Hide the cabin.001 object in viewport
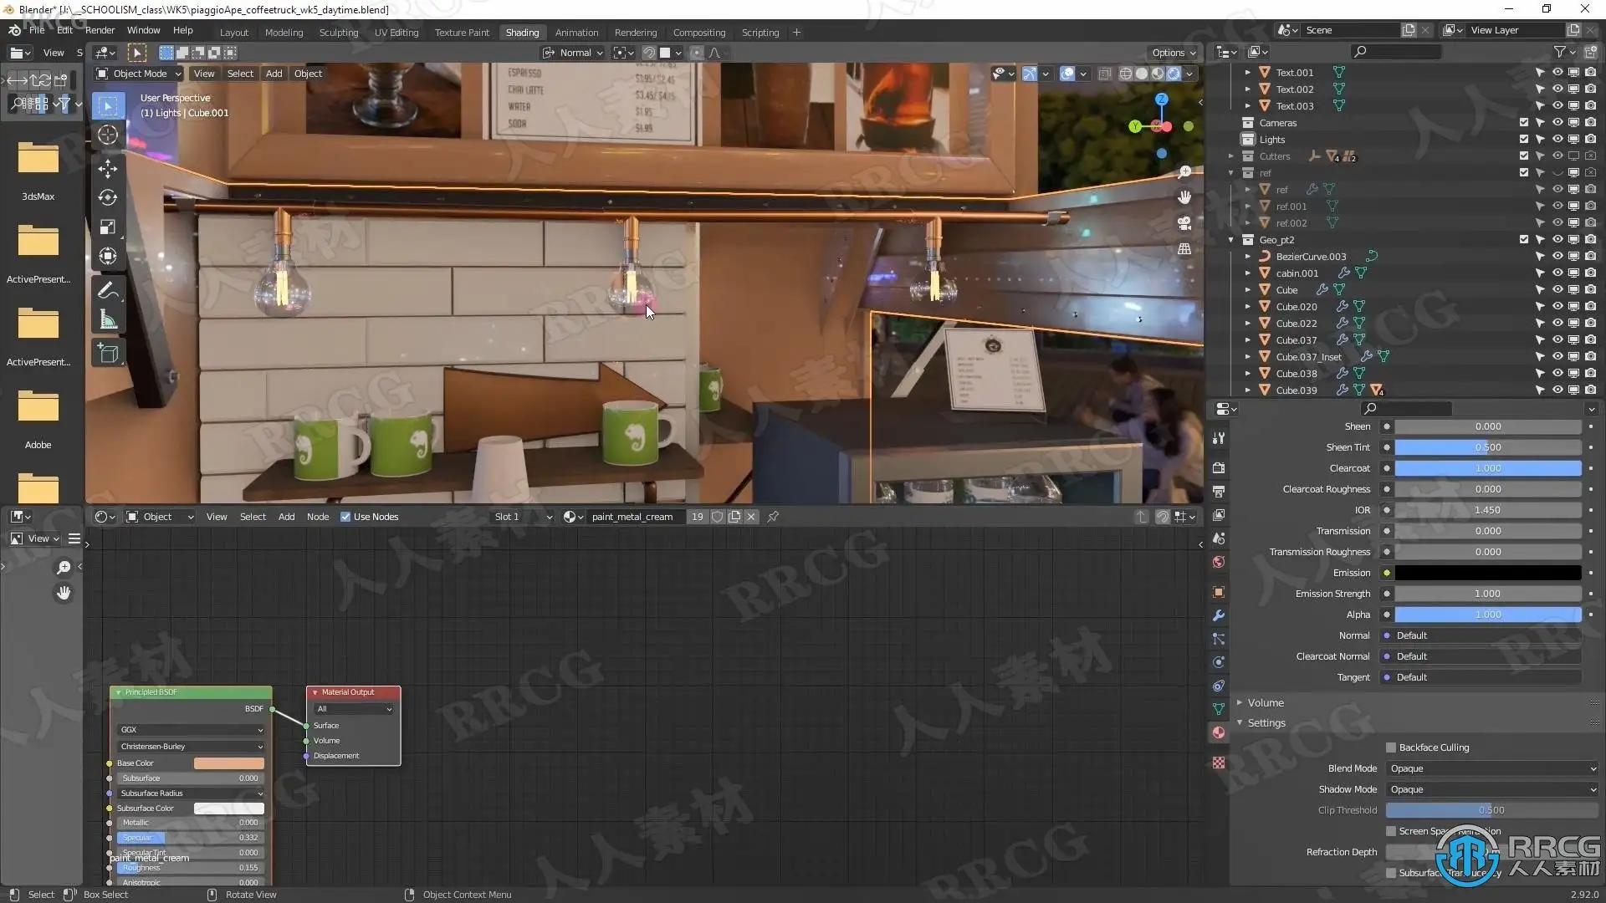The width and height of the screenshot is (1606, 903). coord(1557,273)
